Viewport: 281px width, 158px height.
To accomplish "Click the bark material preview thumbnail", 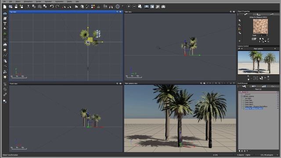I will [x=260, y=26].
